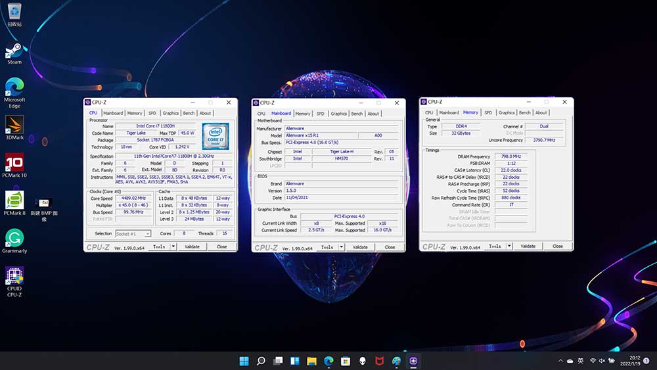Open the SPD tab in the left CPU-Z window
The height and width of the screenshot is (370, 657).
(x=152, y=113)
